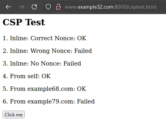Select the 'CSP Test' page heading
This screenshot has height=123, width=166.
24,22
